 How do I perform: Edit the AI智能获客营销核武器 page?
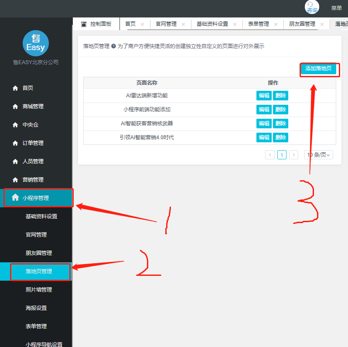[264, 124]
